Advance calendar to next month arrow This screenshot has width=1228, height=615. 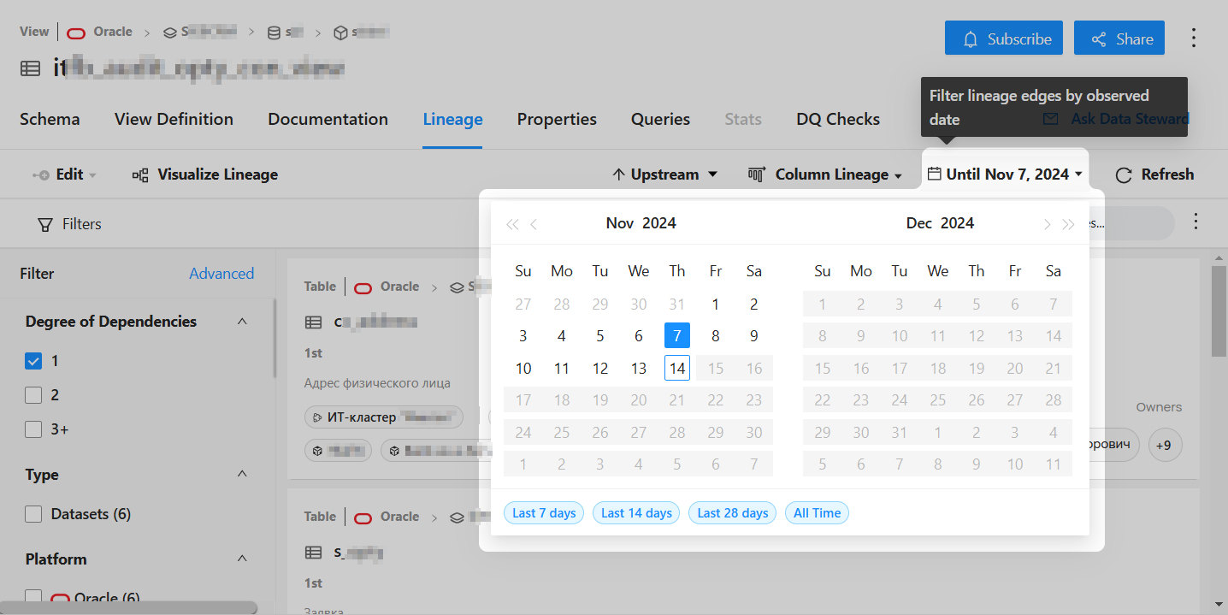click(x=1047, y=224)
